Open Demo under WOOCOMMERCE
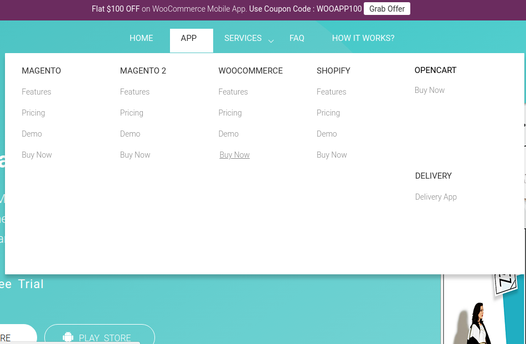The width and height of the screenshot is (526, 344). (x=229, y=134)
